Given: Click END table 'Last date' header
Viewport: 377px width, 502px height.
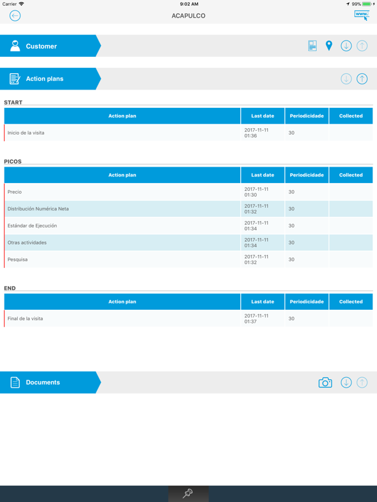Looking at the screenshot, I should 262,301.
